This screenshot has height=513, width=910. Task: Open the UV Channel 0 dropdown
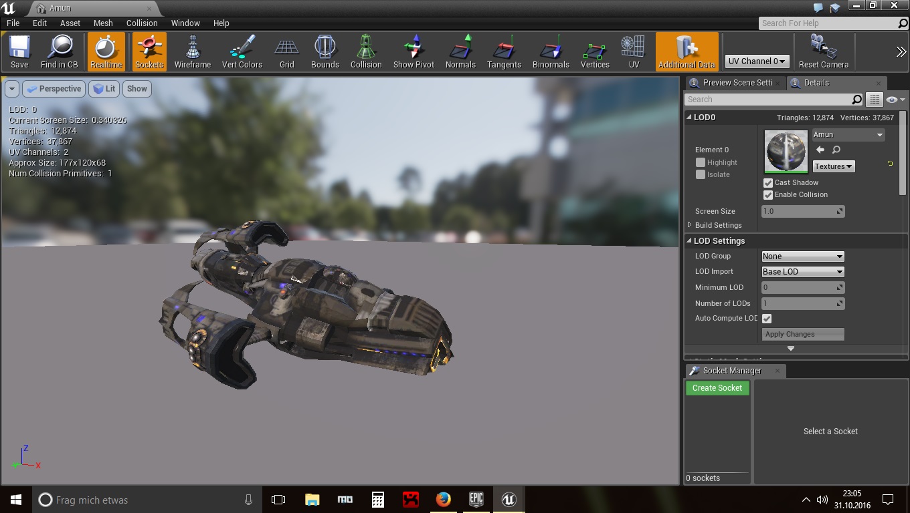click(x=756, y=61)
